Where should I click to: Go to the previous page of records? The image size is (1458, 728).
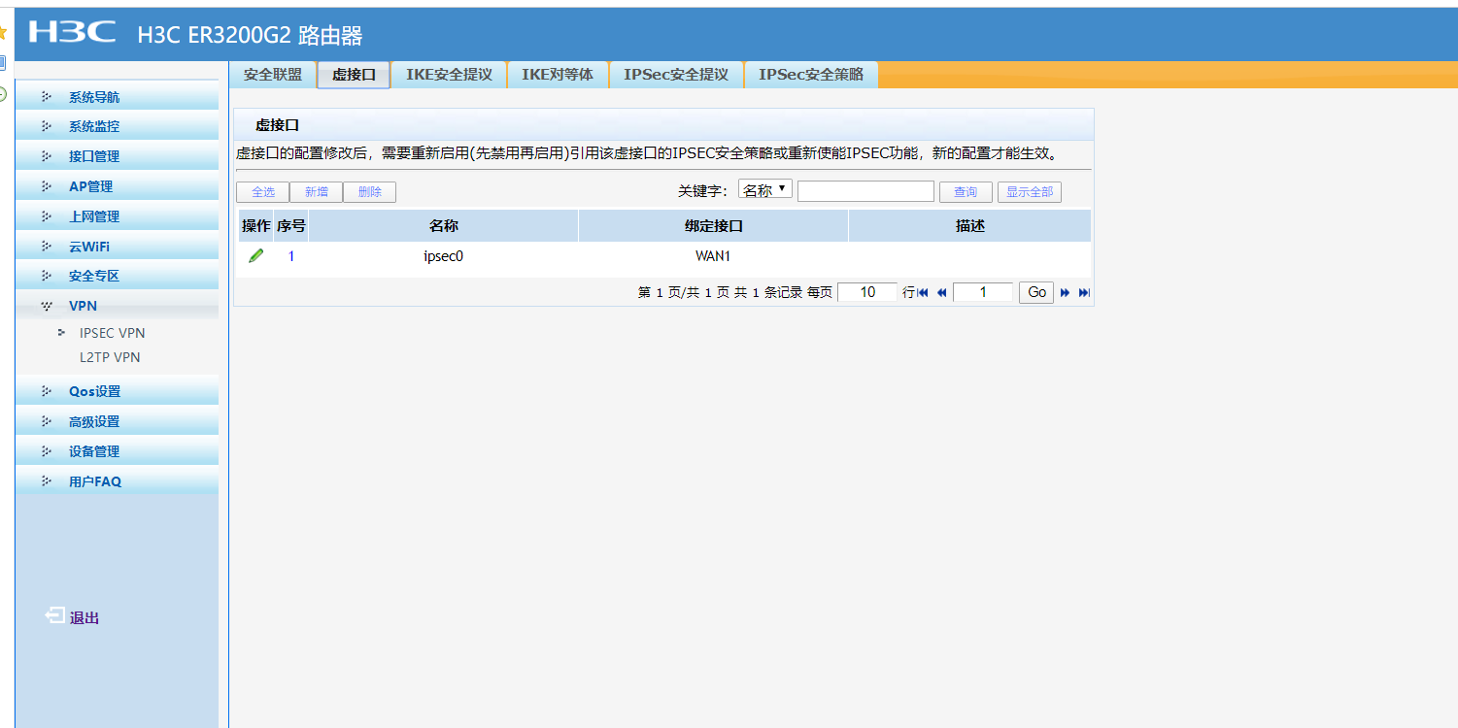(941, 292)
